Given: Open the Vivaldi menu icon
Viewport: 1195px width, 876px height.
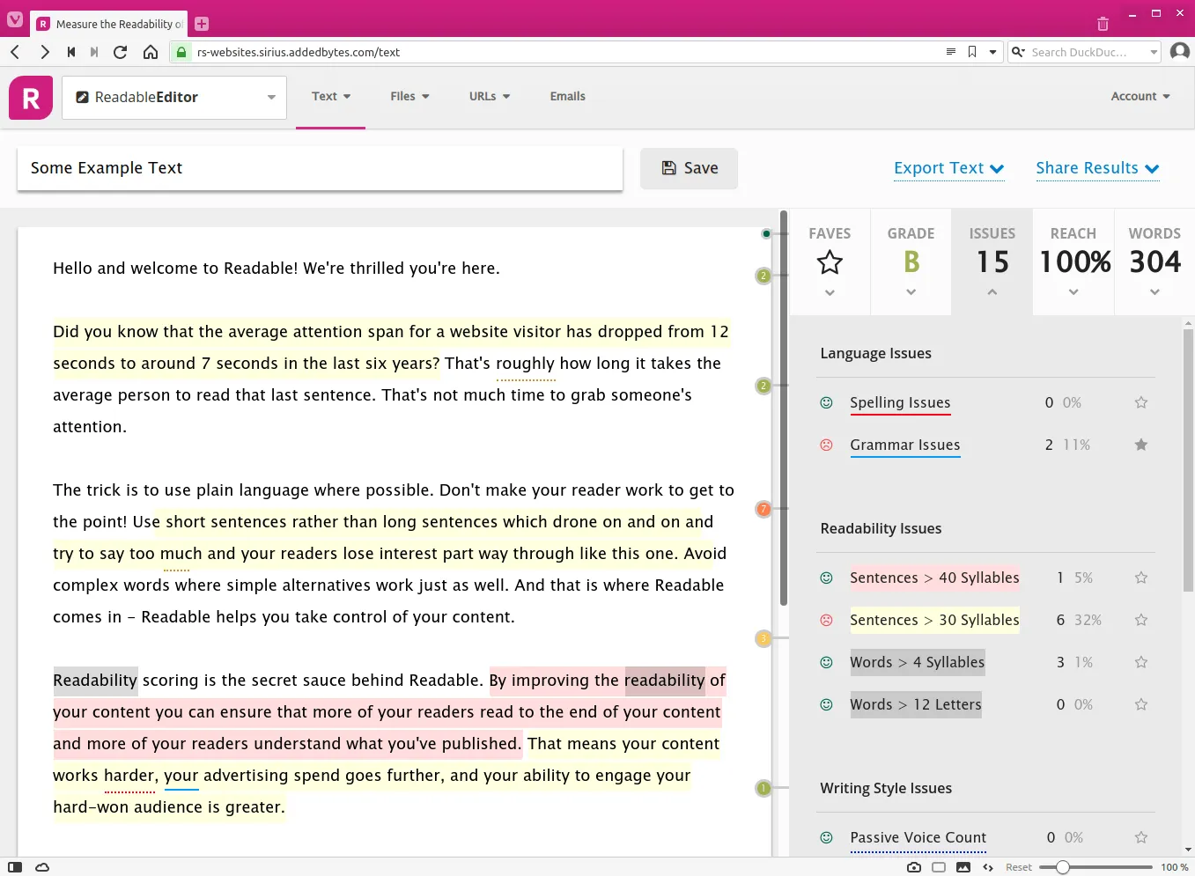Looking at the screenshot, I should click(x=15, y=18).
